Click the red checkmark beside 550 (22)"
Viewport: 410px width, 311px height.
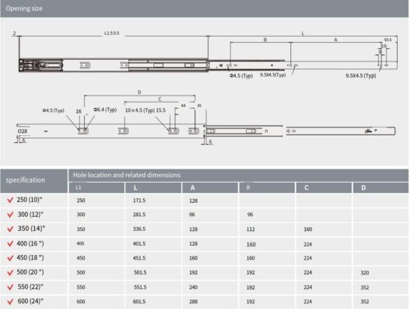10,287
